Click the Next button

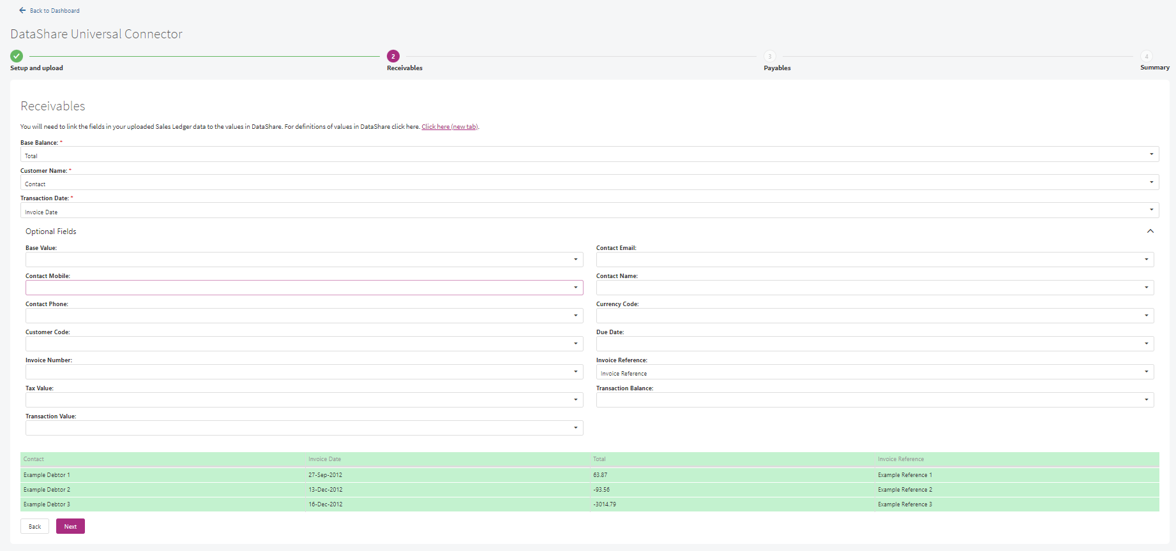coord(70,526)
